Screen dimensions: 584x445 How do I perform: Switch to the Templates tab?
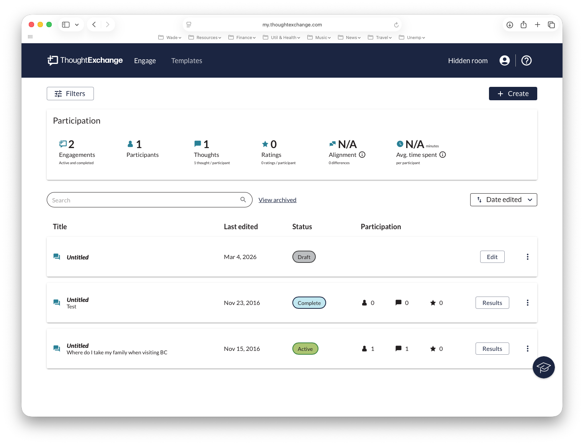187,61
